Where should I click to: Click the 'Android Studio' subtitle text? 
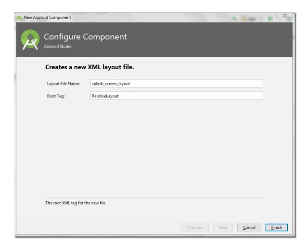[58, 46]
